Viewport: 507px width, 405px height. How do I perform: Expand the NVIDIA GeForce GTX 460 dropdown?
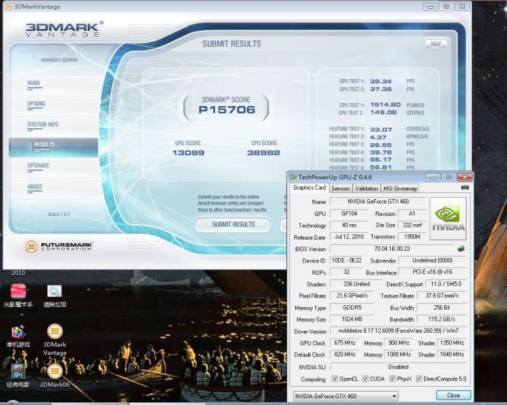pyautogui.click(x=394, y=396)
